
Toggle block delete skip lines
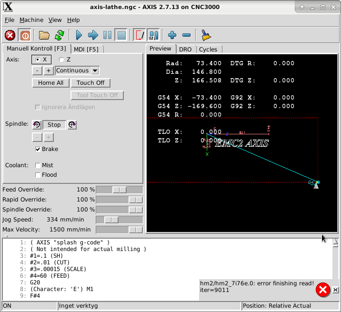(x=140, y=35)
